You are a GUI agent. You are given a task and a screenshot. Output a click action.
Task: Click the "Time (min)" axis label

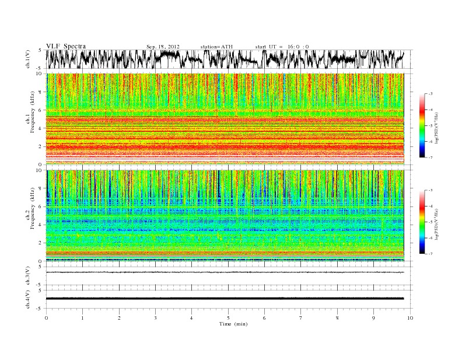click(x=233, y=324)
